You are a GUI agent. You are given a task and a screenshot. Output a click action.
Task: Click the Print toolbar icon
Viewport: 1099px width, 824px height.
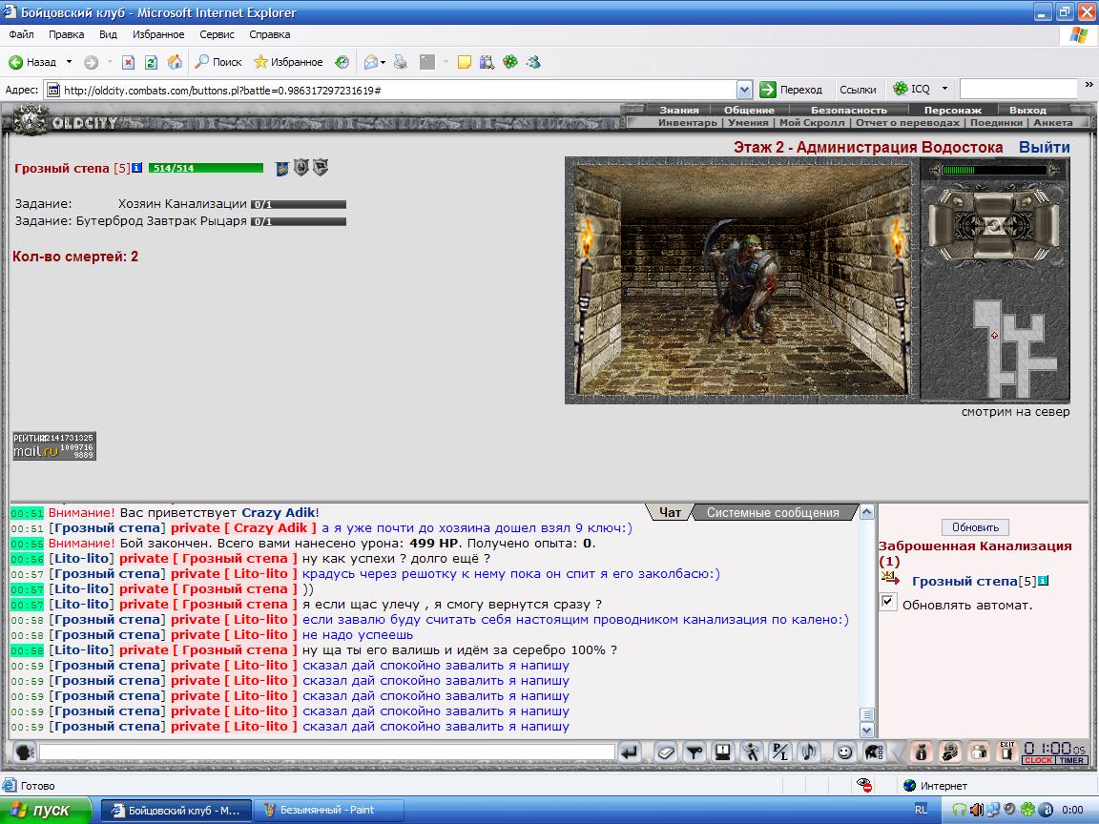point(401,62)
